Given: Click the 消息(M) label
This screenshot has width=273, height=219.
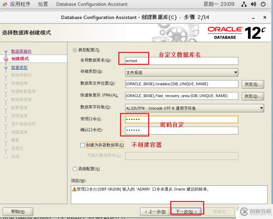Looking at the screenshot, I should [79, 181].
